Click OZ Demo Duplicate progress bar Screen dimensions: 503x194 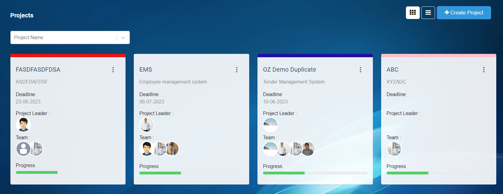315,173
